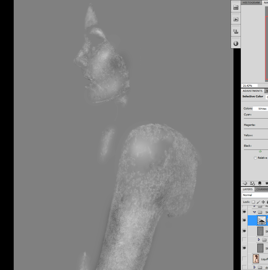Lock image pixels with brush icon

point(258,202)
